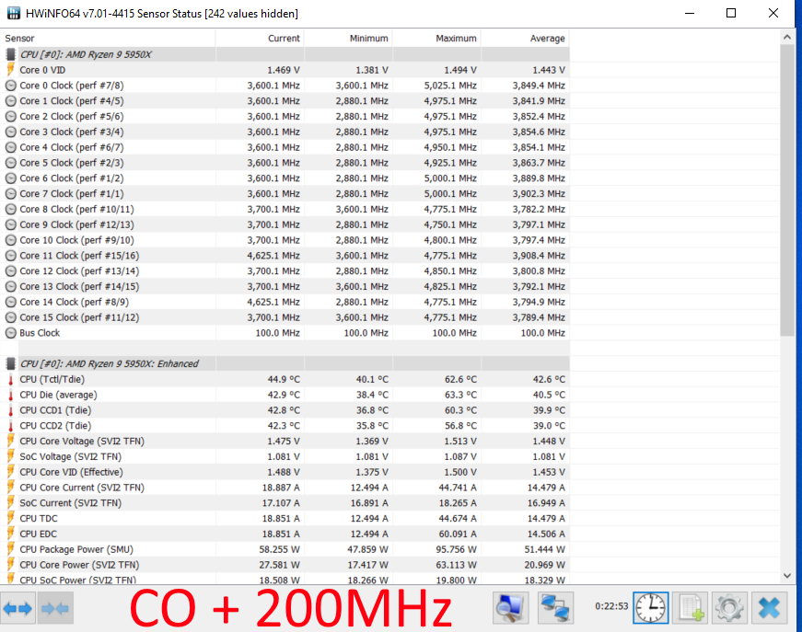The width and height of the screenshot is (802, 632).
Task: Select the CPU Core VID (Effective) row
Action: coord(285,472)
